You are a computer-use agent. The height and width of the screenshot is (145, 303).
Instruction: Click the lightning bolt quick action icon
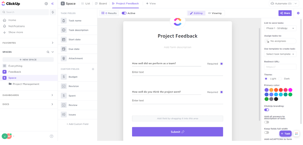point(53,12)
